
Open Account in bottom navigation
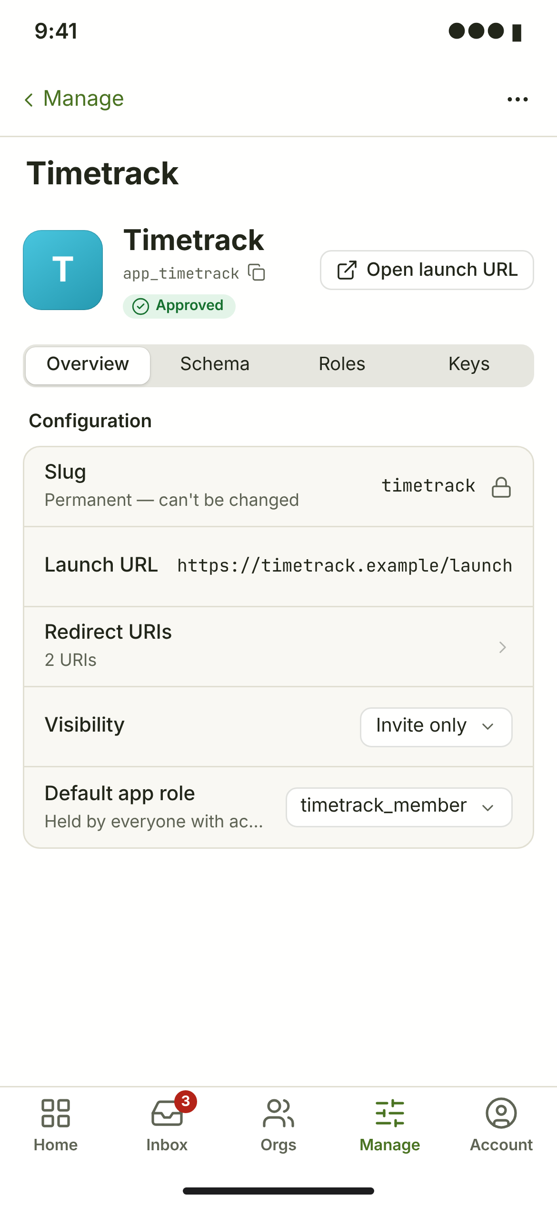pos(501,1126)
